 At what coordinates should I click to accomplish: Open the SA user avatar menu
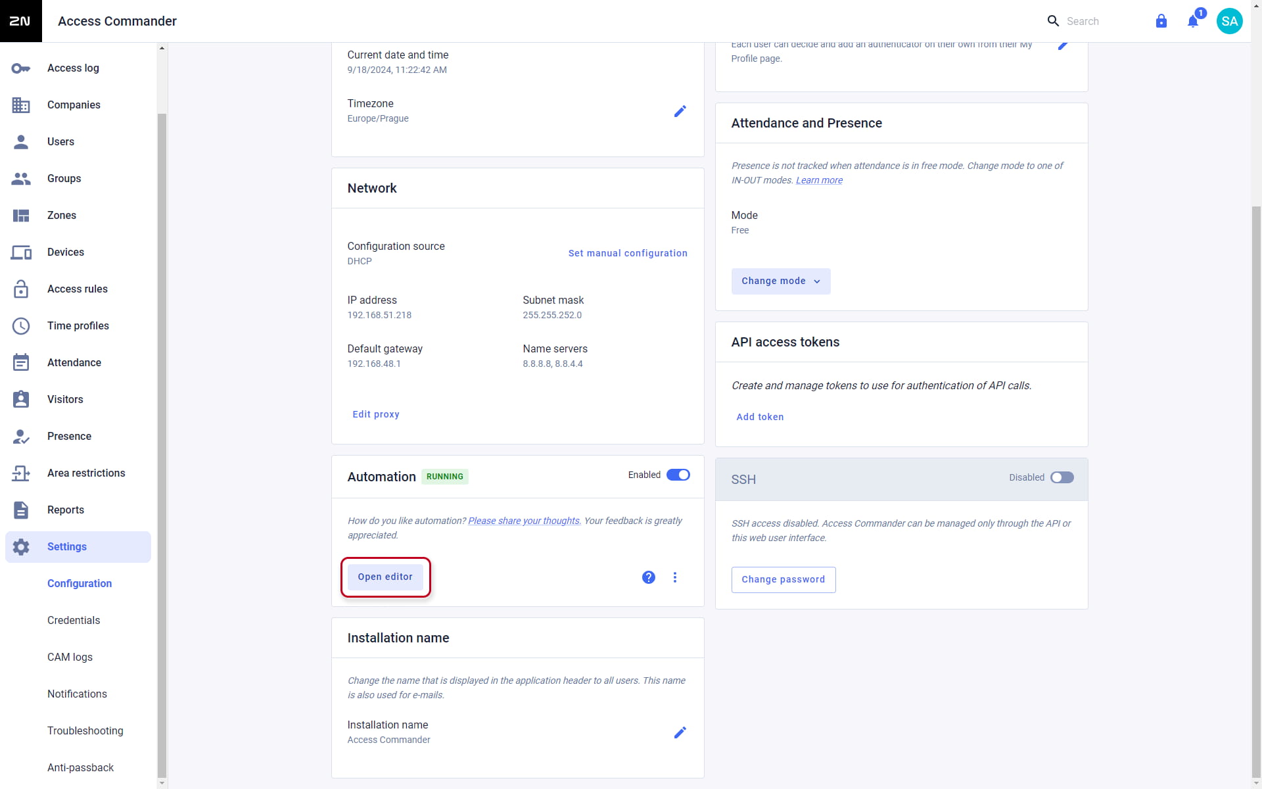pos(1230,21)
